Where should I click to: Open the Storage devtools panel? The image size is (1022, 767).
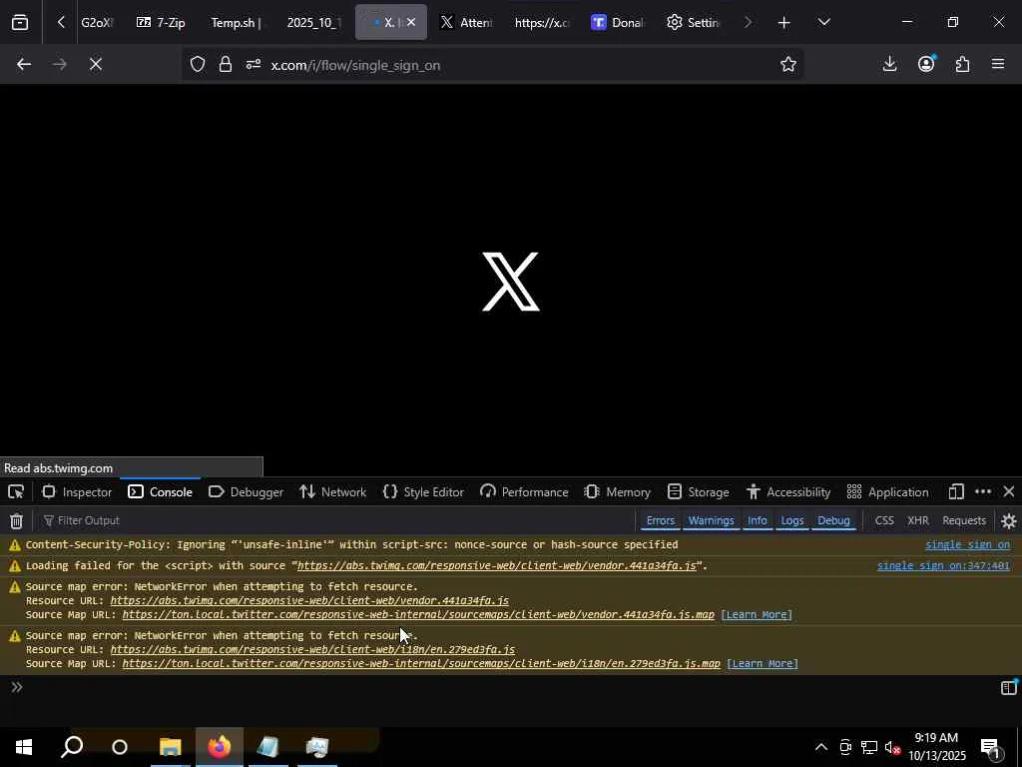click(698, 491)
